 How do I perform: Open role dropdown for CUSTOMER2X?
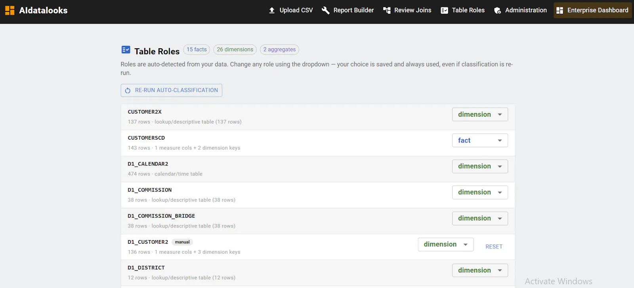[480, 114]
